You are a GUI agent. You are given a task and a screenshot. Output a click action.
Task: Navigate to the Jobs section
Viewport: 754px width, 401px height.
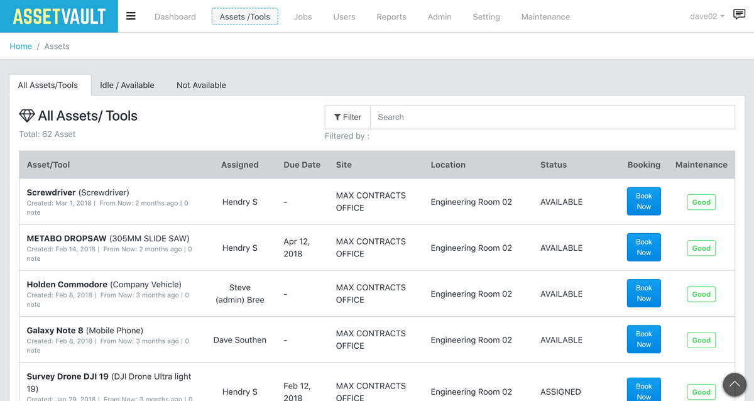tap(303, 17)
